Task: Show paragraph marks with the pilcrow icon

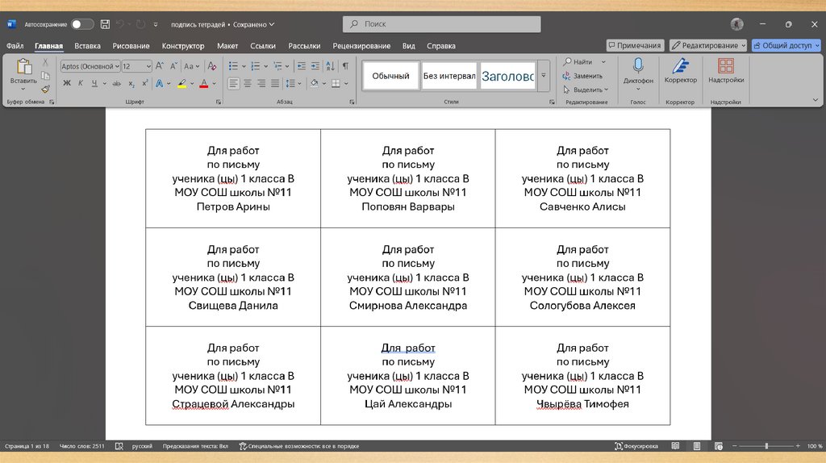Action: point(345,66)
